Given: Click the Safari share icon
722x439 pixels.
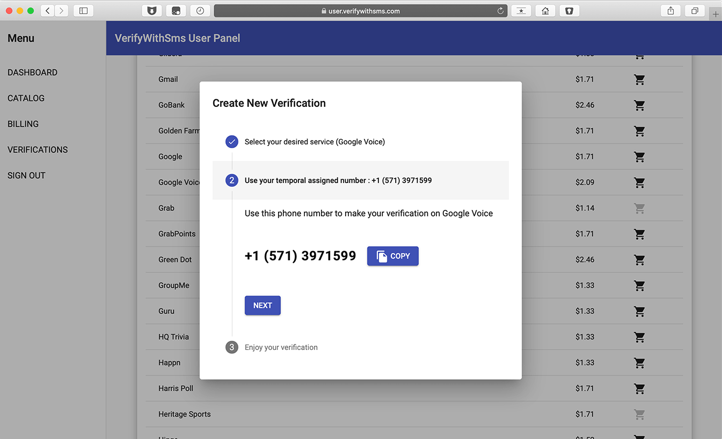Looking at the screenshot, I should click(670, 11).
